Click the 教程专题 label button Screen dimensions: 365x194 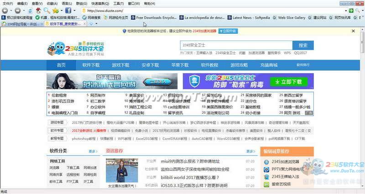tap(57, 138)
